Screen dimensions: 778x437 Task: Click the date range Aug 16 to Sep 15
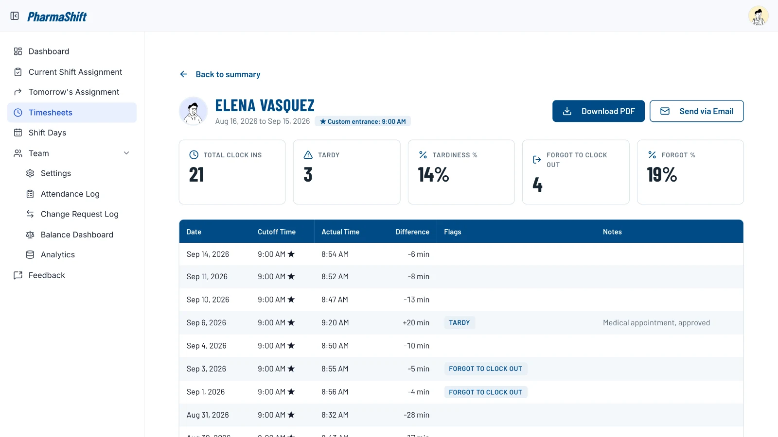(263, 121)
